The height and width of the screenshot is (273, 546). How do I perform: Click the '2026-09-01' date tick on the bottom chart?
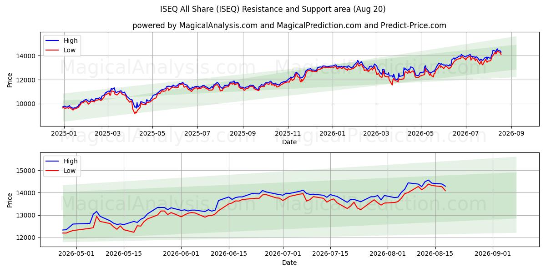click(493, 255)
